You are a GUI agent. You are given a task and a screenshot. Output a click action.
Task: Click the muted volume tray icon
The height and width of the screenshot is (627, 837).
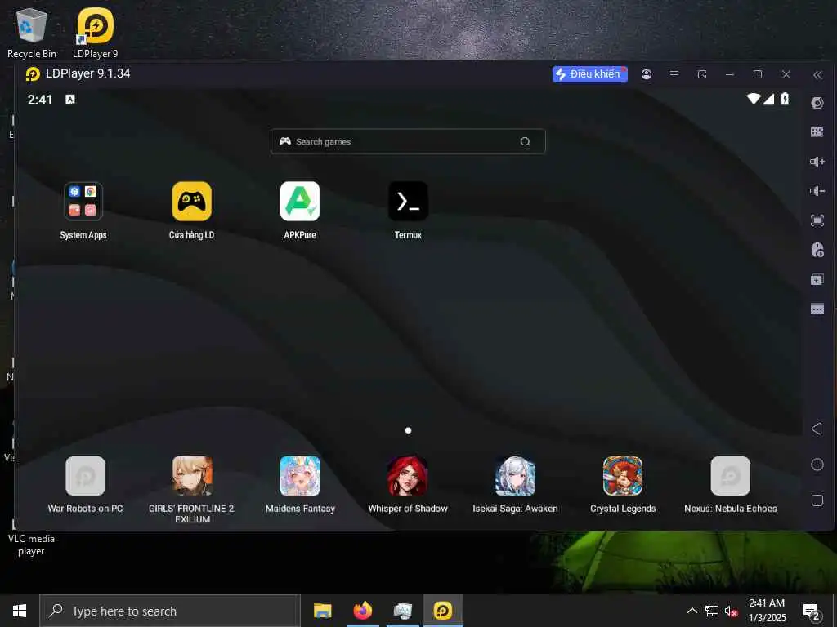[732, 611]
